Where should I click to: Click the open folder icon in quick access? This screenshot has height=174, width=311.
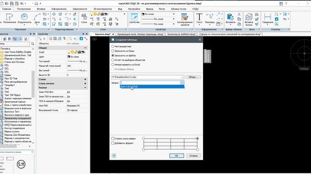(7, 3)
